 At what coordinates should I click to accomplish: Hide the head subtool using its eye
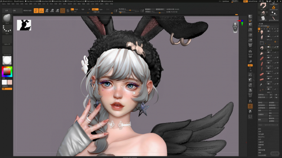(278, 31)
